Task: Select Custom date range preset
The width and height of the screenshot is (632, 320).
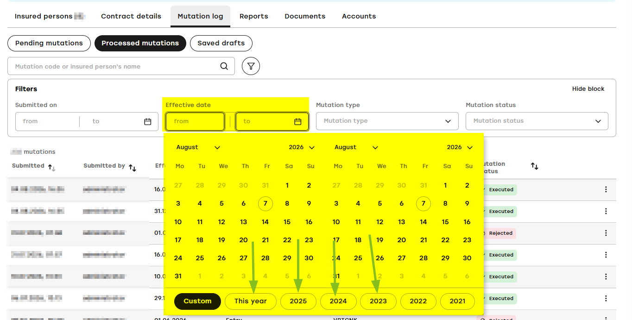Action: (x=197, y=301)
